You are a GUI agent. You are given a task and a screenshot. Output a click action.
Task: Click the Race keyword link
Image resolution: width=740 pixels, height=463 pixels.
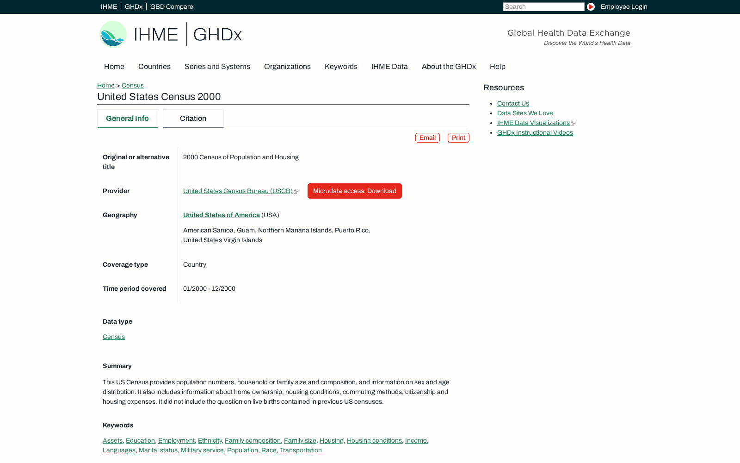tap(269, 450)
